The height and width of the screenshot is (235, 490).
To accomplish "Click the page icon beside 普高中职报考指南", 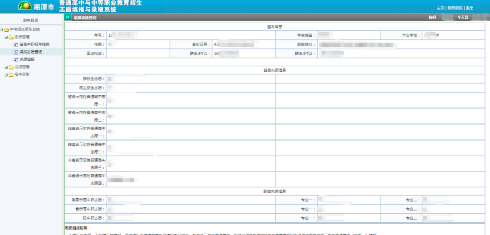I will 16,44.
